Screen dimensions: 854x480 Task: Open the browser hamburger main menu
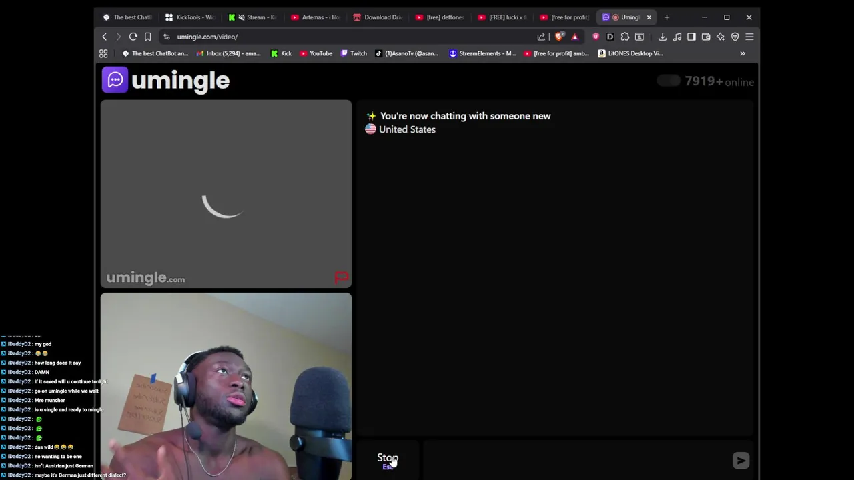pos(749,37)
